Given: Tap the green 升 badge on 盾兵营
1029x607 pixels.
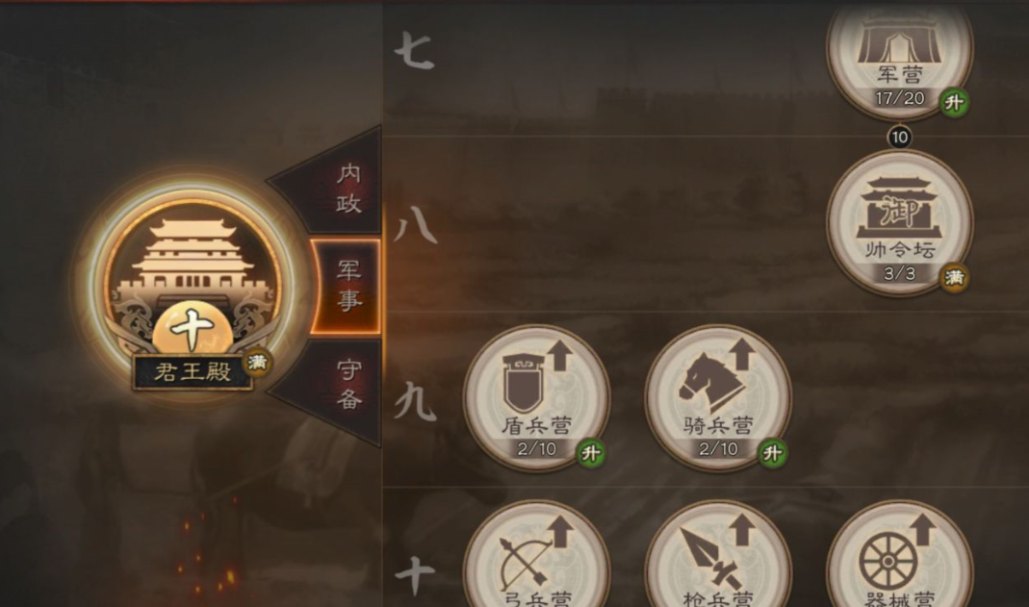Looking at the screenshot, I should pos(591,453).
